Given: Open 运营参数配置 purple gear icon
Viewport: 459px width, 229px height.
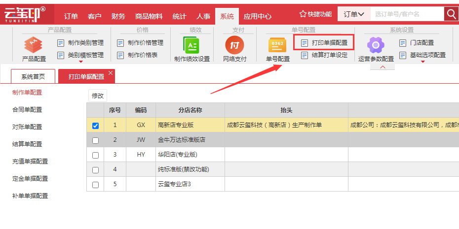Looking at the screenshot, I should [x=376, y=46].
